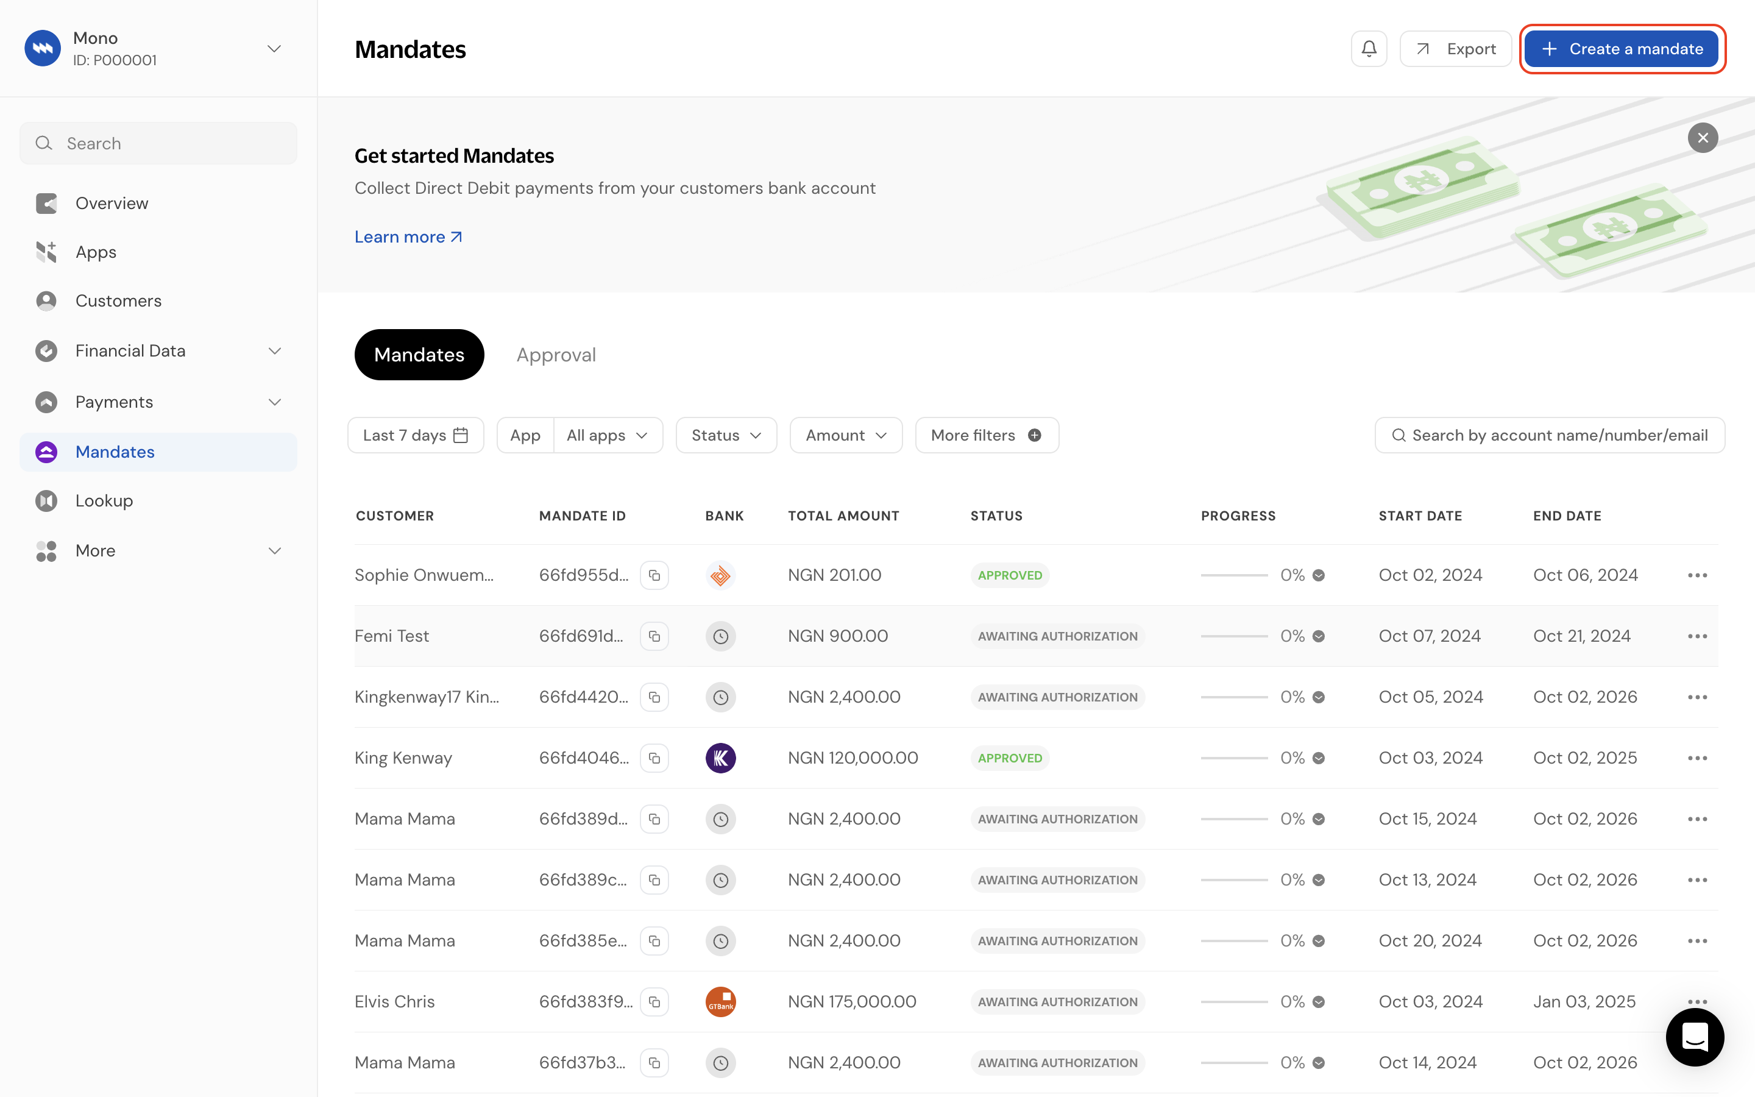This screenshot has width=1755, height=1097.
Task: Open row actions menu for King Kenway
Action: click(x=1697, y=758)
